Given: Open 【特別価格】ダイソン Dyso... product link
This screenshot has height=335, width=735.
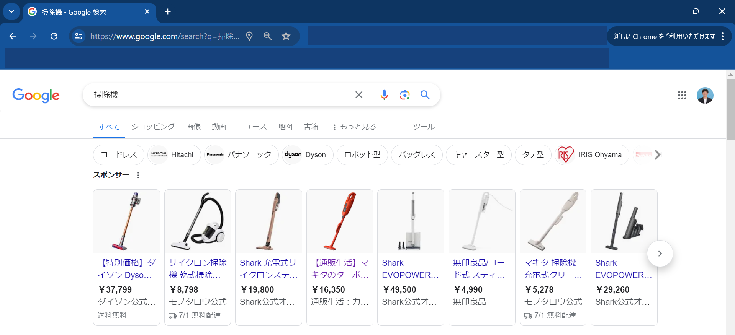Looking at the screenshot, I should coord(127,269).
